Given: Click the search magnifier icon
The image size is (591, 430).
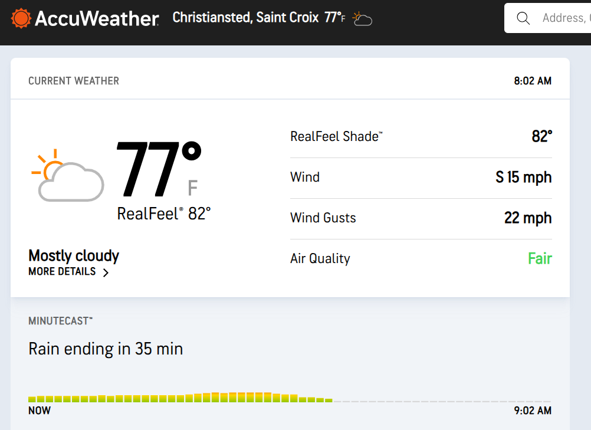Looking at the screenshot, I should (x=523, y=18).
